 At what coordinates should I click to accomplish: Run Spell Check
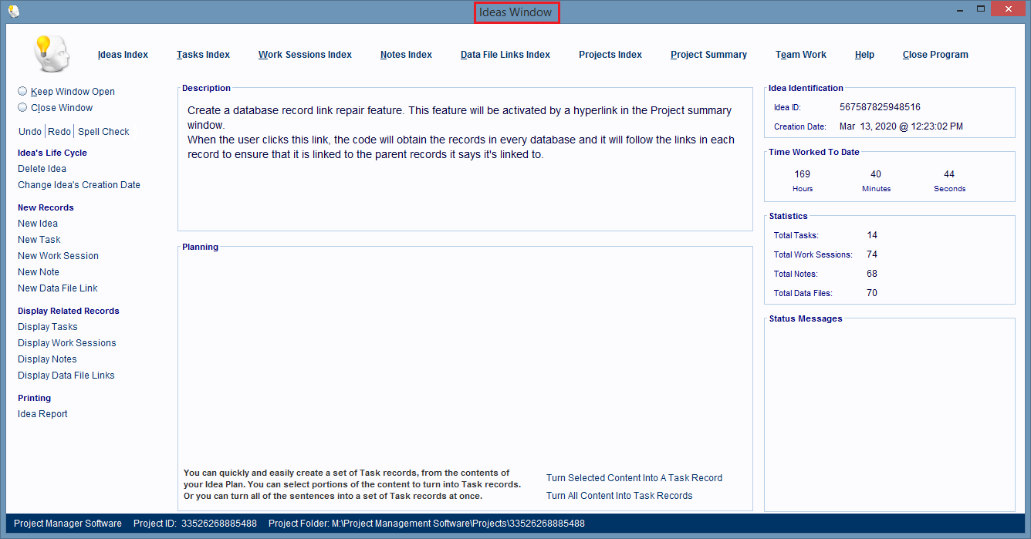click(103, 132)
